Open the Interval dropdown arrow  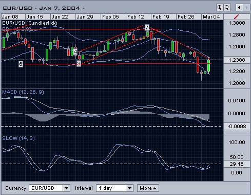tap(129, 188)
